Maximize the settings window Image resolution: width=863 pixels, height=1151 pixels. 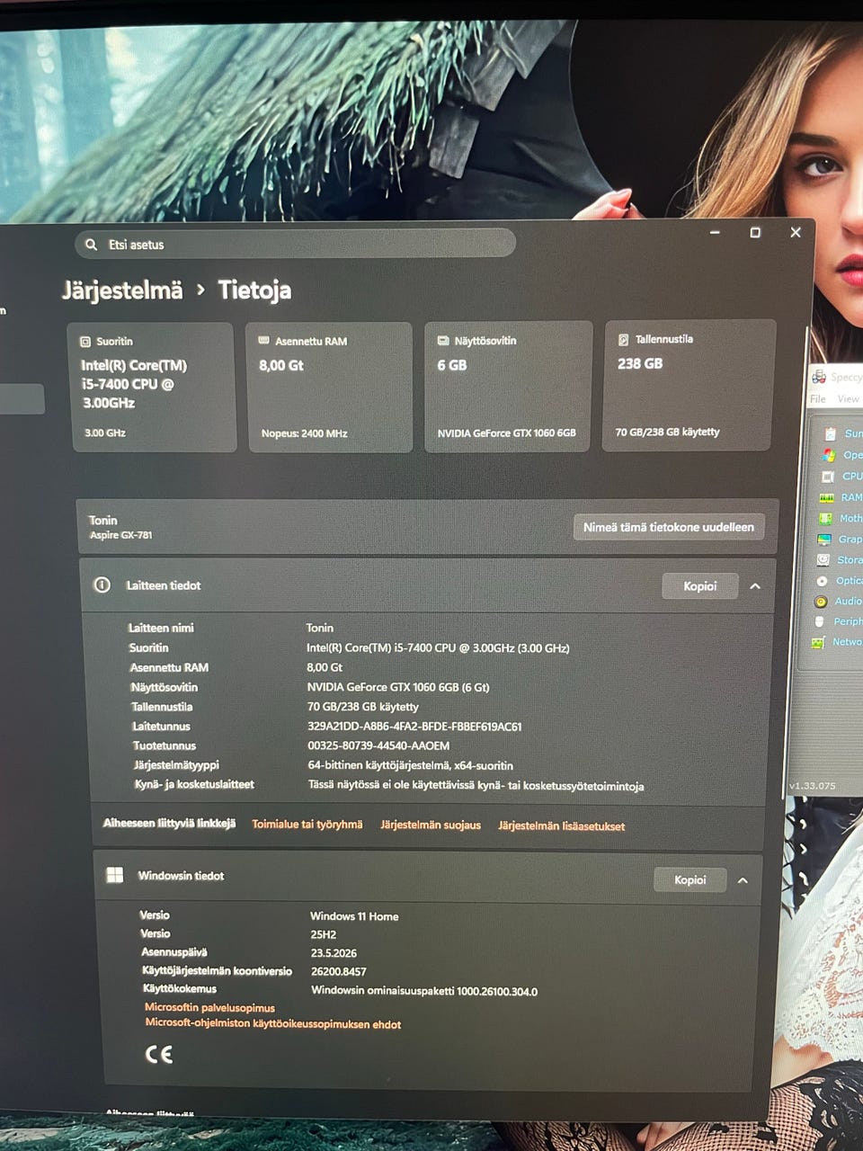(x=755, y=233)
